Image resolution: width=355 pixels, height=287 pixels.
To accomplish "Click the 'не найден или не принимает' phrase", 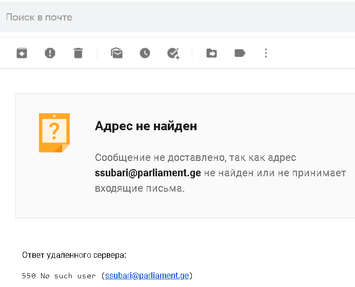I will click(x=275, y=173).
